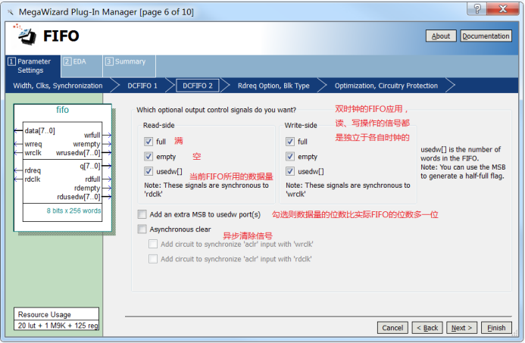
Task: Click the Back button
Action: click(427, 328)
